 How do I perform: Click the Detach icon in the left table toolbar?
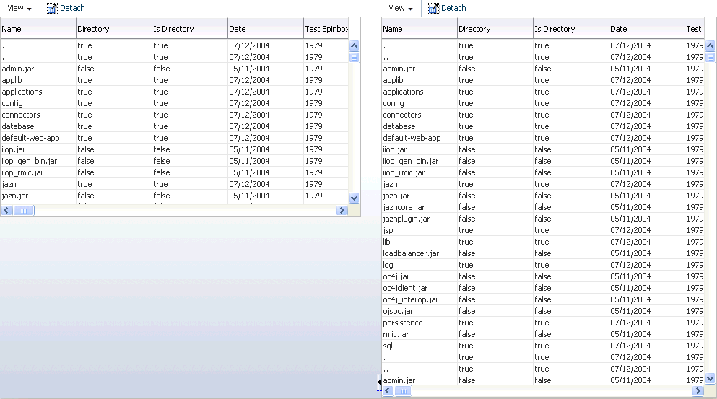[x=52, y=9]
